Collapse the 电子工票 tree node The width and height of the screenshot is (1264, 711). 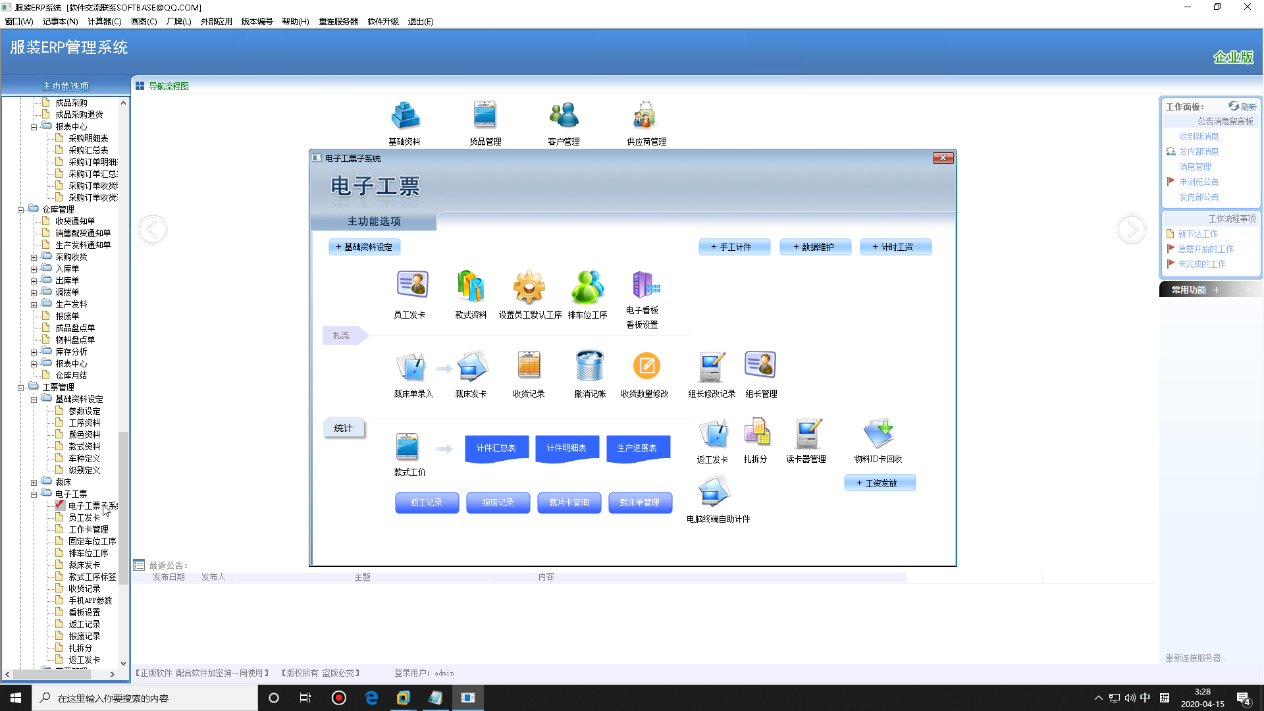point(34,494)
